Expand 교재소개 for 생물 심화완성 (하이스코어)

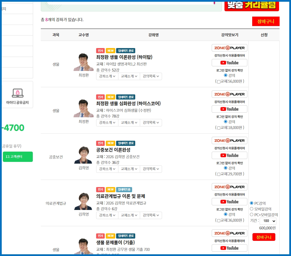[x=129, y=123]
